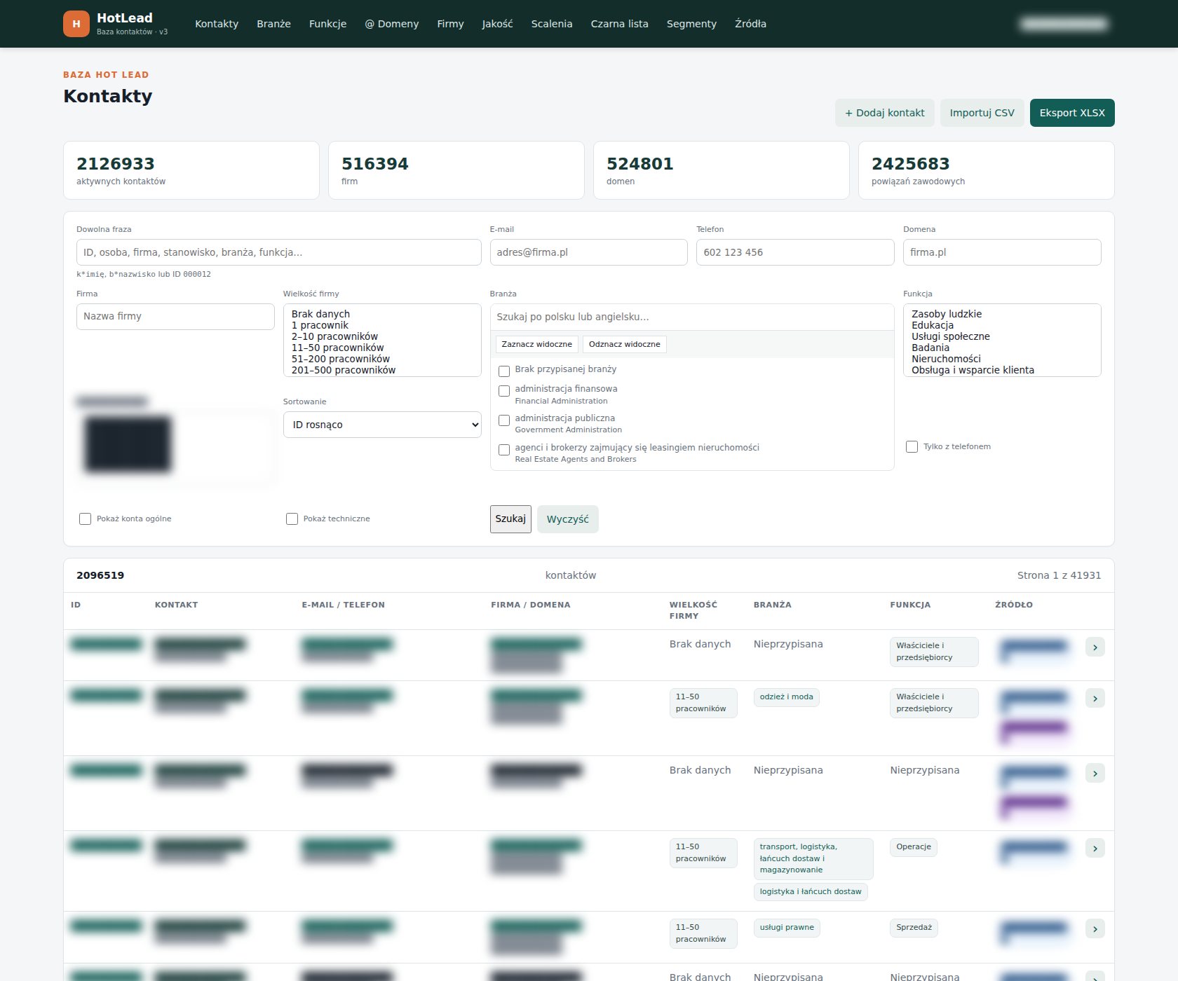Click the HotLead orange logo icon

[76, 24]
